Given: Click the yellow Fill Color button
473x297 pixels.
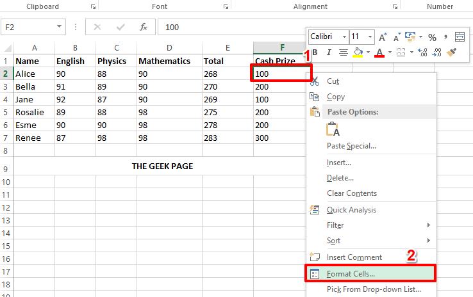Looking at the screenshot, I should pos(359,52).
